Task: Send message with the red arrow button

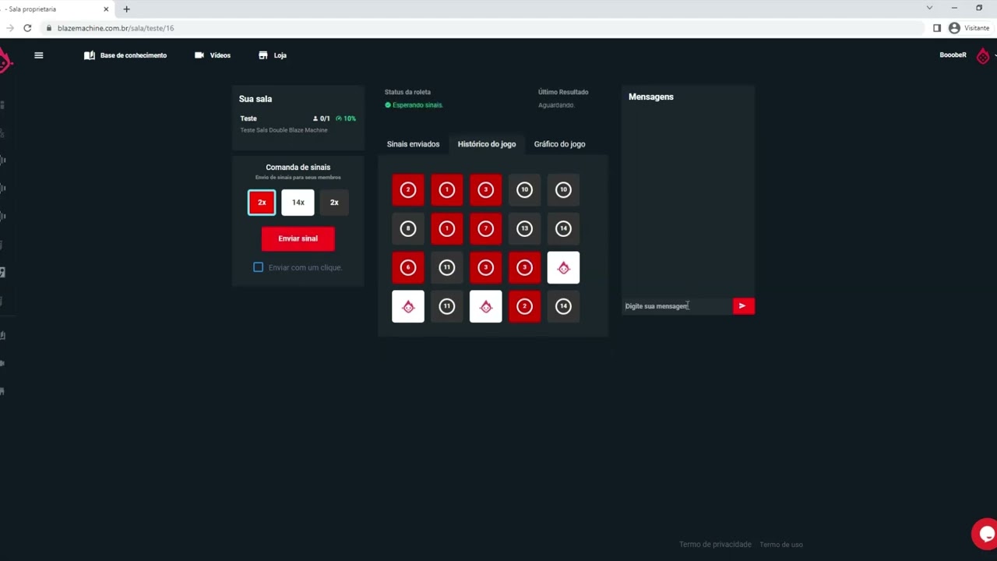Action: point(743,306)
